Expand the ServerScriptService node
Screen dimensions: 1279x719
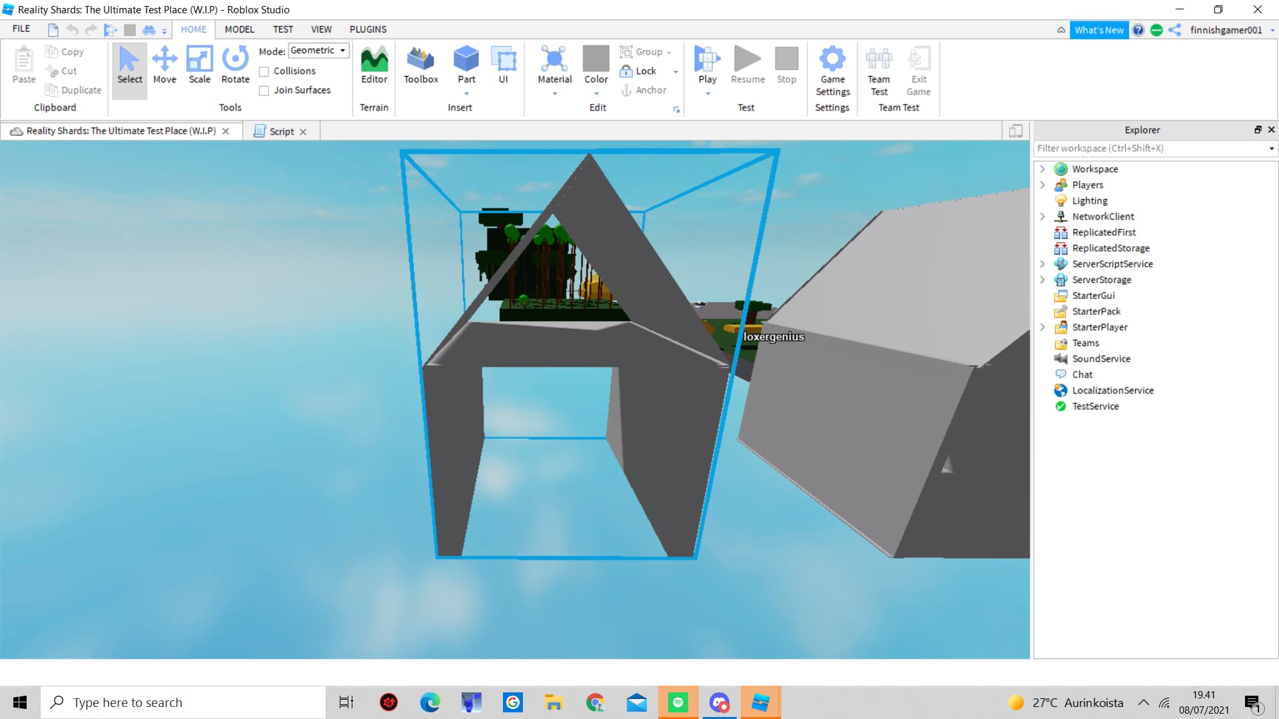click(x=1043, y=264)
